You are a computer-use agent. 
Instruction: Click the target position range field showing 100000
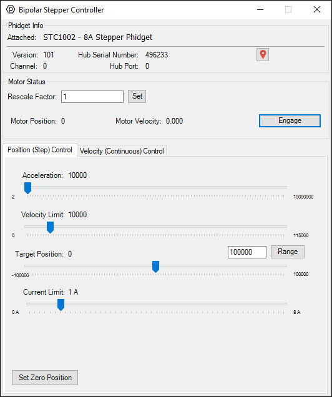tap(247, 252)
